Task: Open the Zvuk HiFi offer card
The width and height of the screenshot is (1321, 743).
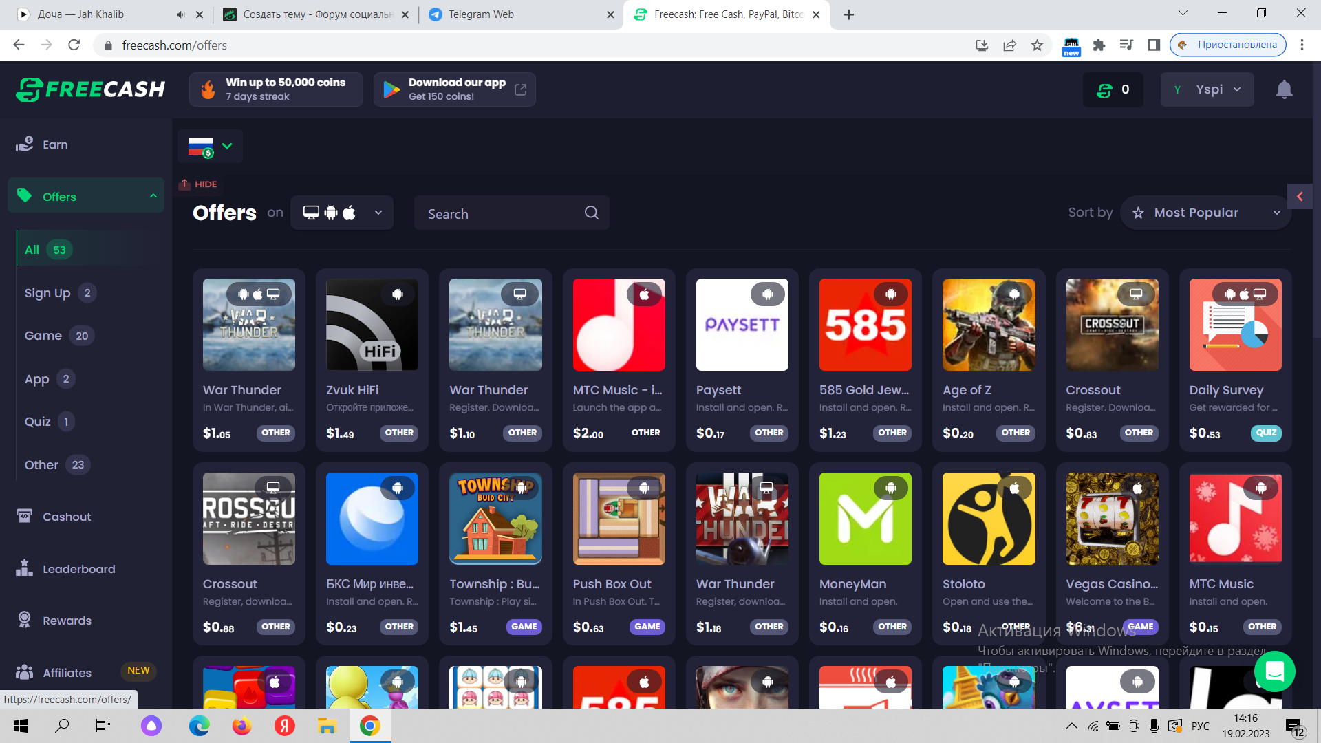Action: coord(372,360)
